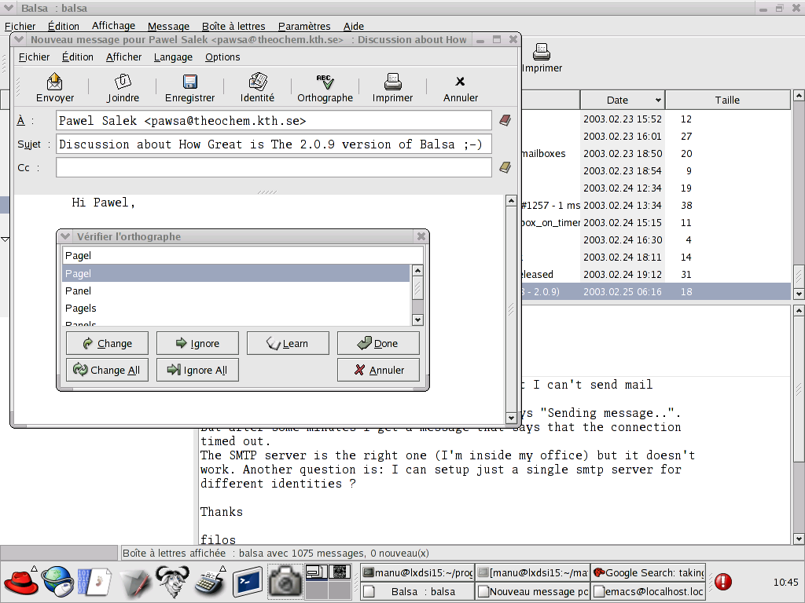
Task: Click the Change All button
Action: (x=107, y=370)
